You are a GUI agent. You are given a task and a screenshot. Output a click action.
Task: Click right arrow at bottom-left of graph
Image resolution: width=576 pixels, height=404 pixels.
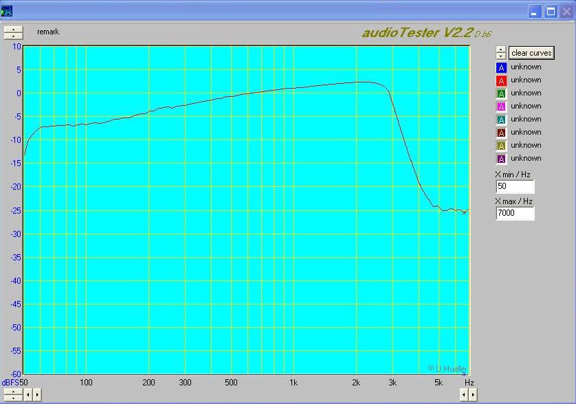[x=37, y=395]
